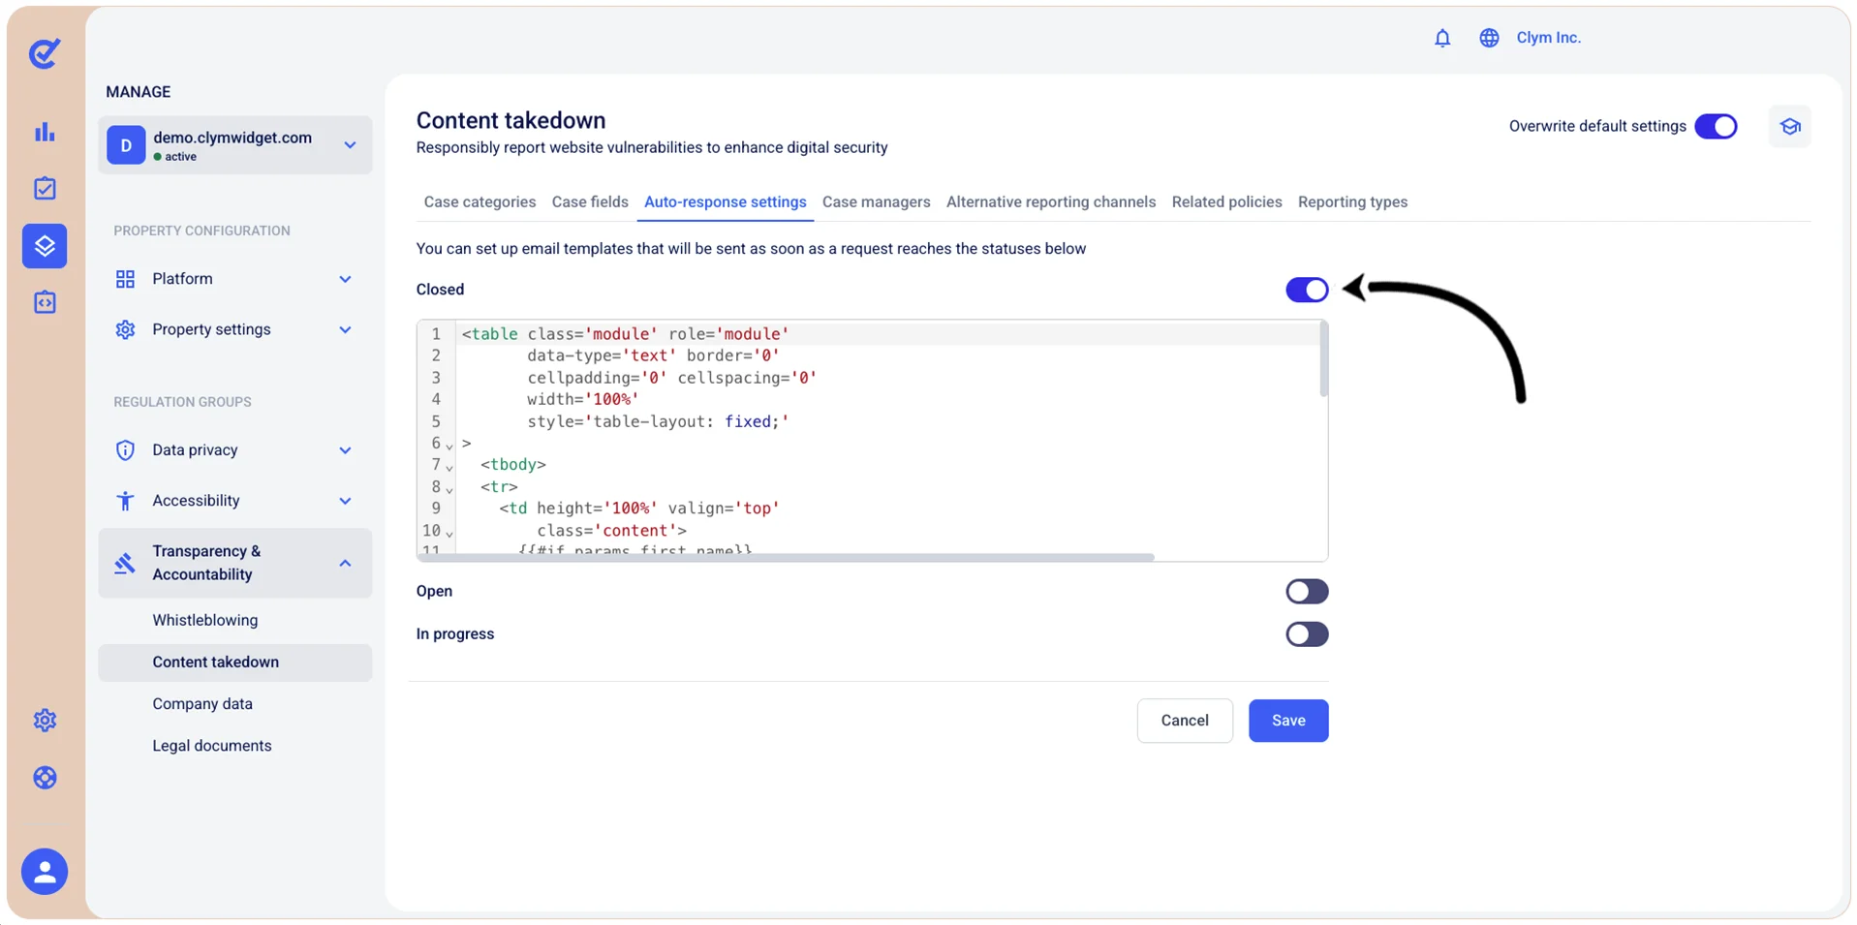The image size is (1857, 925).
Task: Open the analytics bar chart icon
Action: coord(45,132)
